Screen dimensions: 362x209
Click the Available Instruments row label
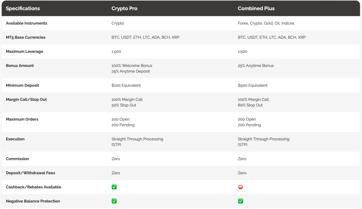click(x=26, y=23)
